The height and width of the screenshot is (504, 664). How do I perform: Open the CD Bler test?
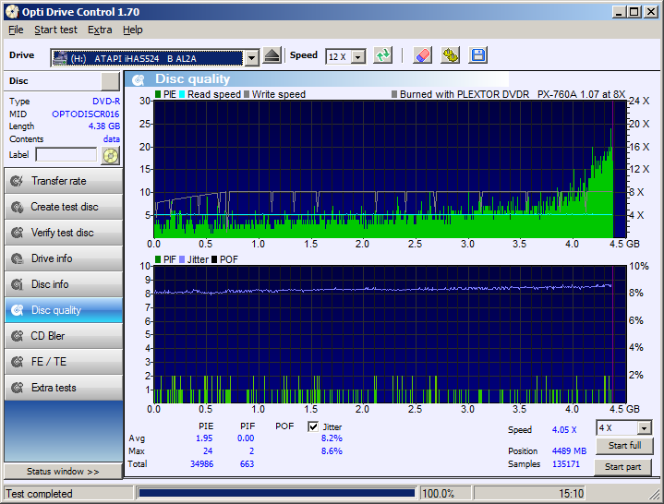pos(64,336)
